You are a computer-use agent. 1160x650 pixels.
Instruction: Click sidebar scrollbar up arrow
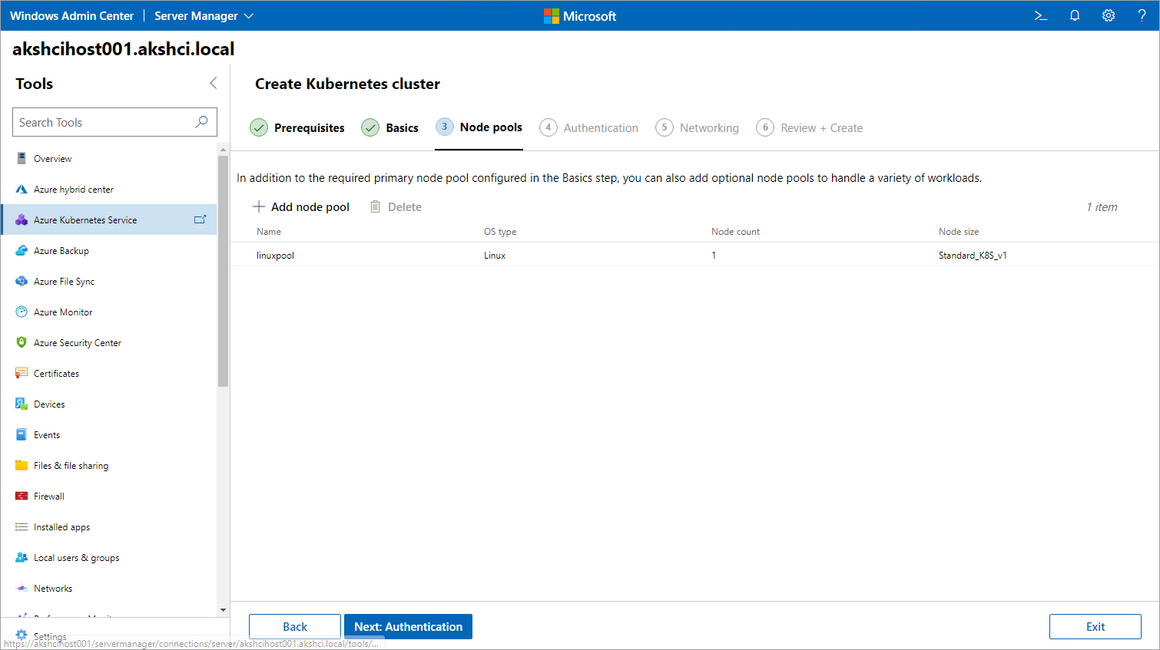click(224, 149)
